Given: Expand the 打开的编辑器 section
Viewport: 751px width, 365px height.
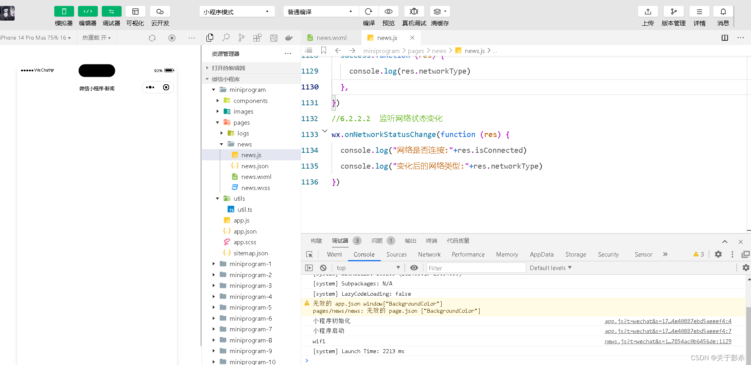Looking at the screenshot, I should click(251, 68).
